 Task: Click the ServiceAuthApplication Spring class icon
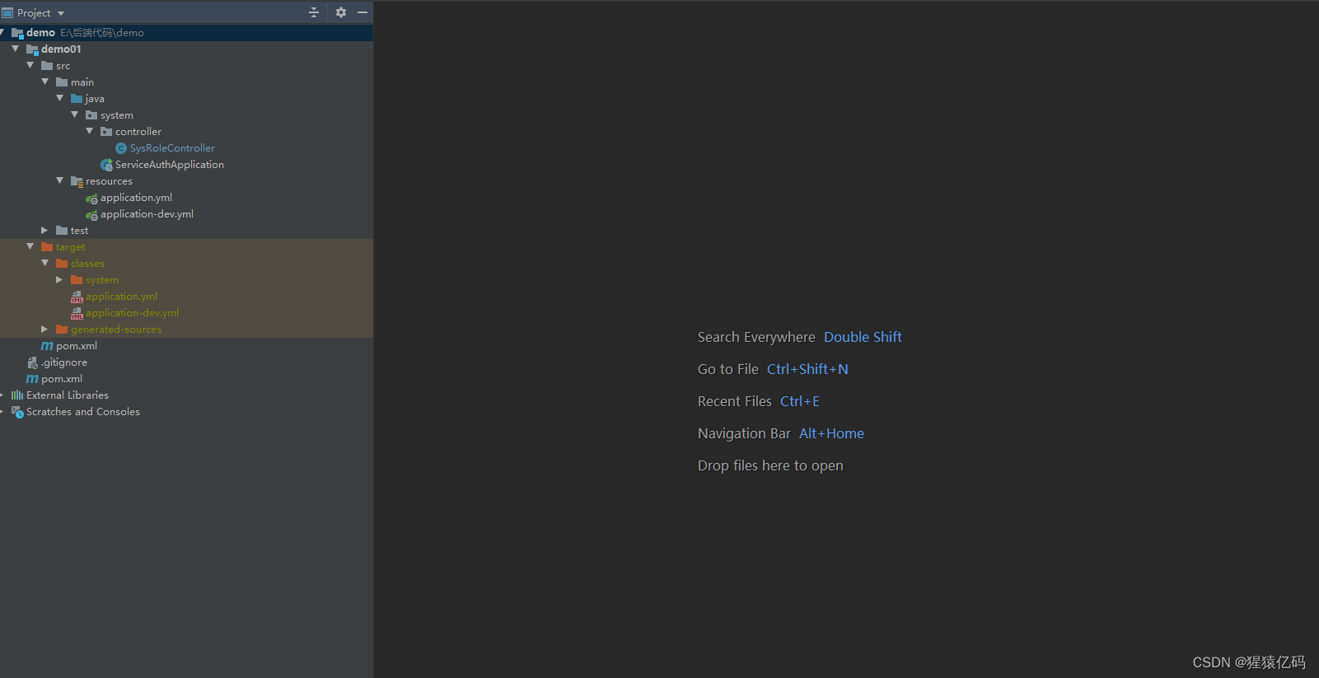106,165
